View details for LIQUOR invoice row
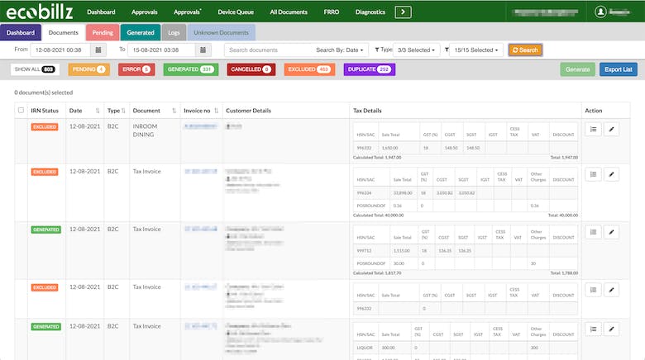Screen dimensions: 645x360 tap(593, 329)
